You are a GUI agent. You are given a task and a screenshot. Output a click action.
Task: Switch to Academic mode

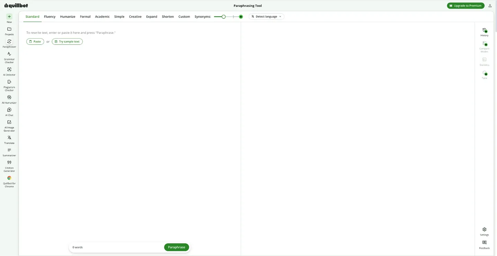pyautogui.click(x=103, y=17)
